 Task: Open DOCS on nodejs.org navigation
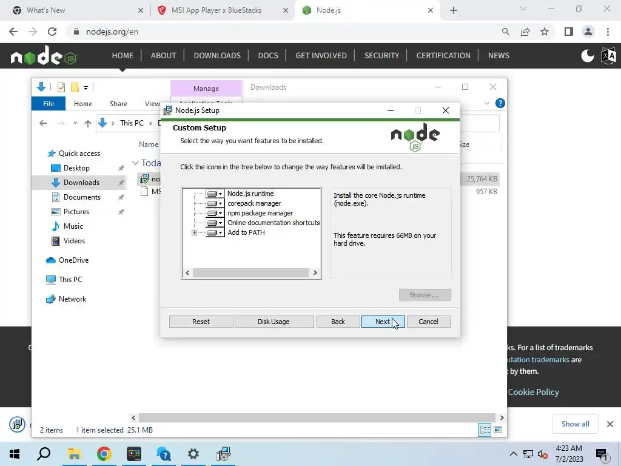point(268,55)
